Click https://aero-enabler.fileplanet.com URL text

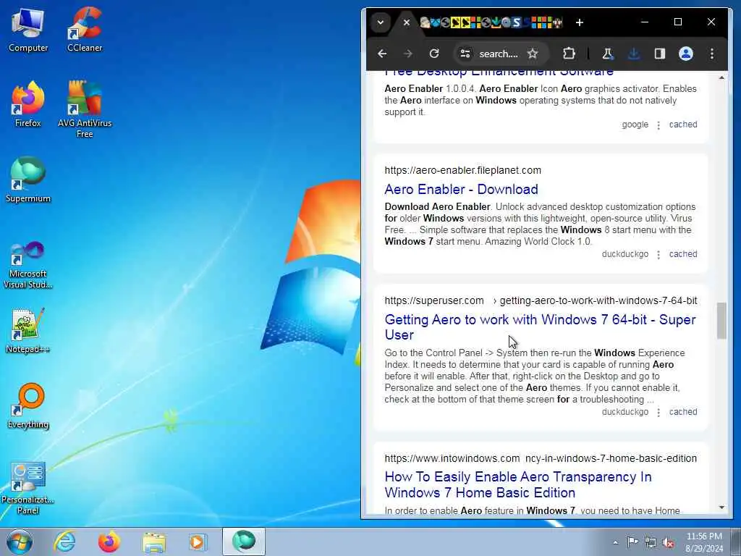coord(462,170)
